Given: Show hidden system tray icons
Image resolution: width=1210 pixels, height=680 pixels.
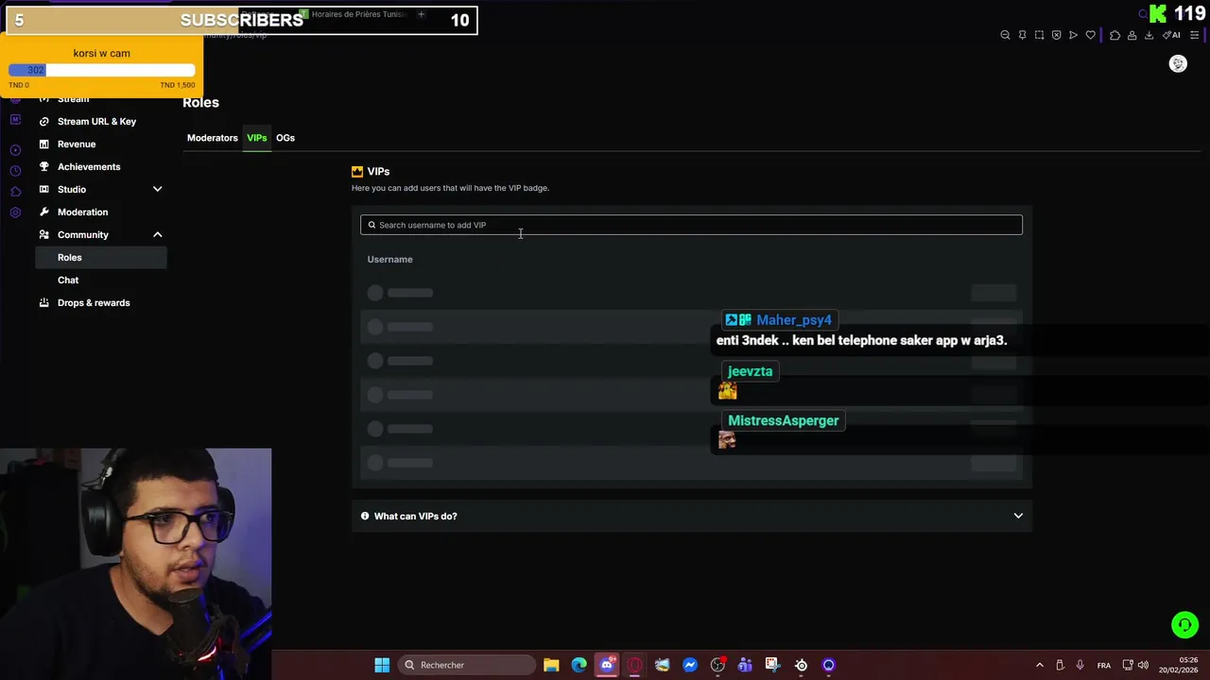Looking at the screenshot, I should tap(1040, 665).
